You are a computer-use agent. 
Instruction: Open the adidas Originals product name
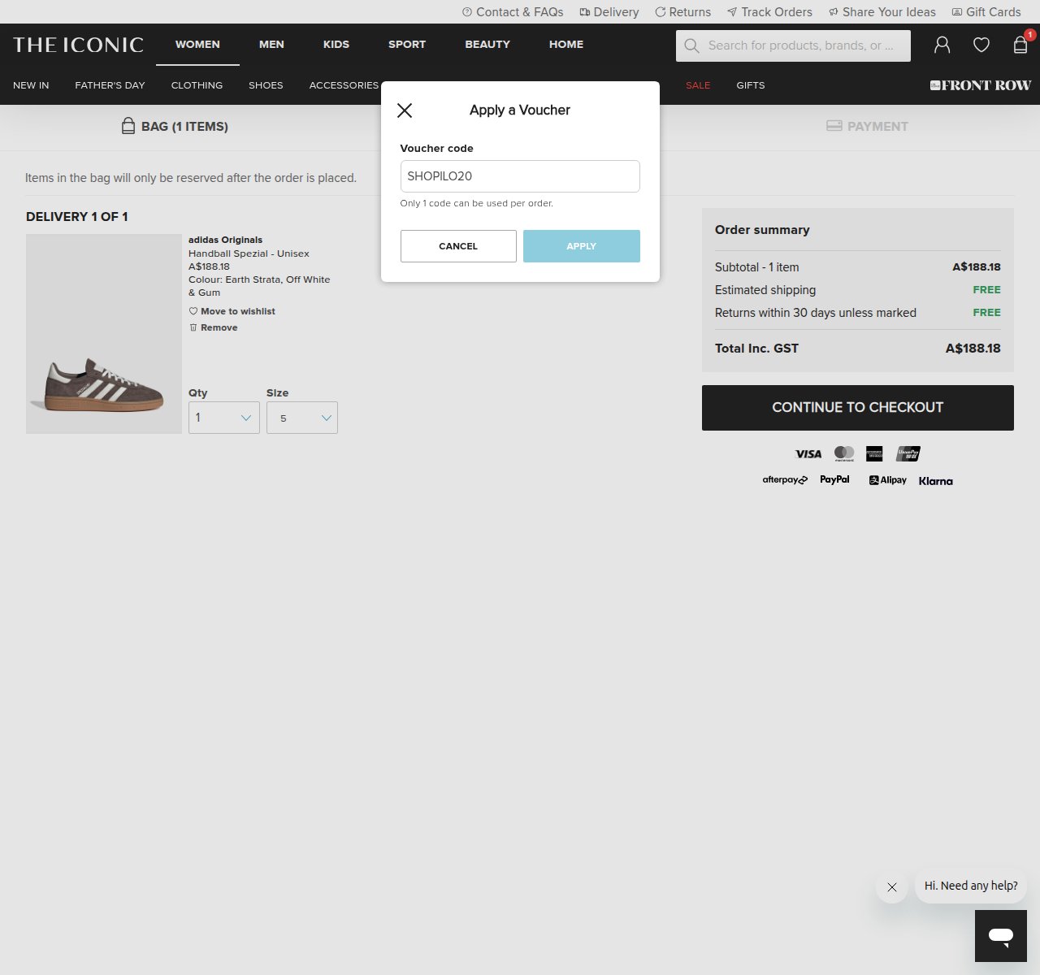(225, 240)
